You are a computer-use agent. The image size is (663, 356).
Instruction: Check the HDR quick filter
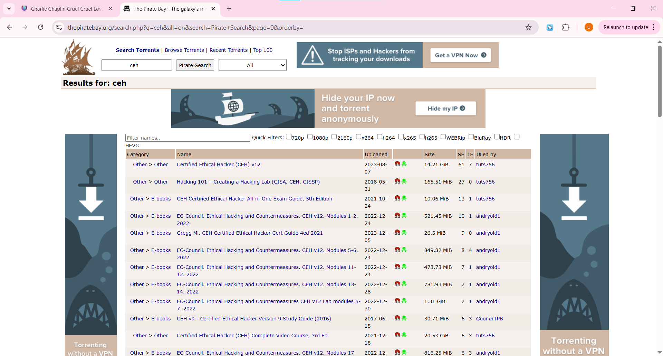(x=497, y=137)
